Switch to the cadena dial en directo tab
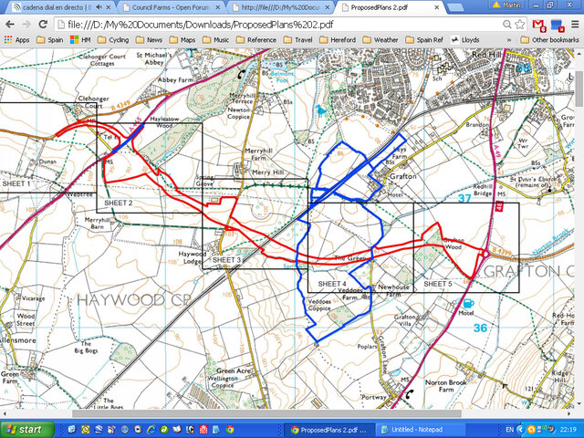This screenshot has height=438, width=584. (57, 7)
